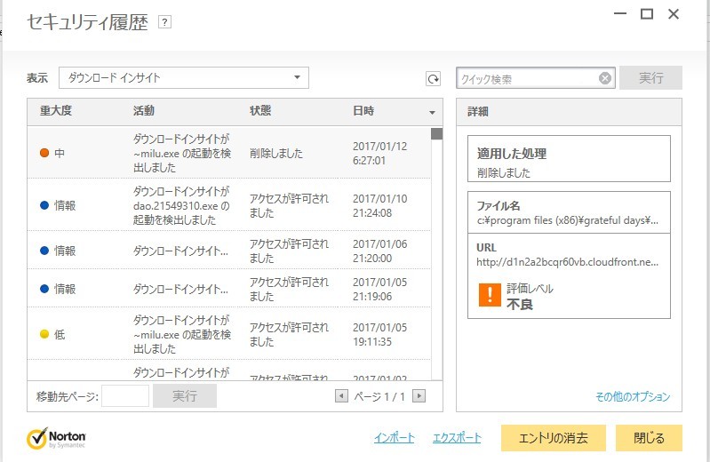Sort list by 重大度 column header
The height and width of the screenshot is (462, 710).
(x=56, y=111)
